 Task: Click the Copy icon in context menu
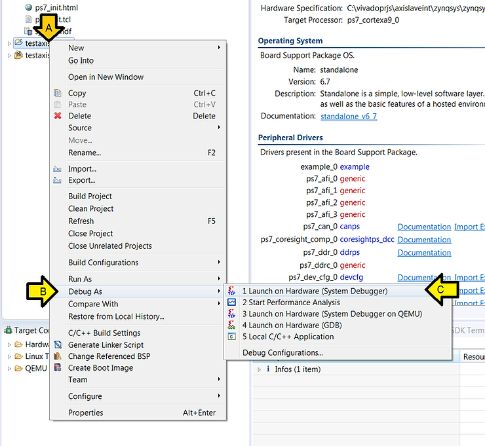[58, 93]
